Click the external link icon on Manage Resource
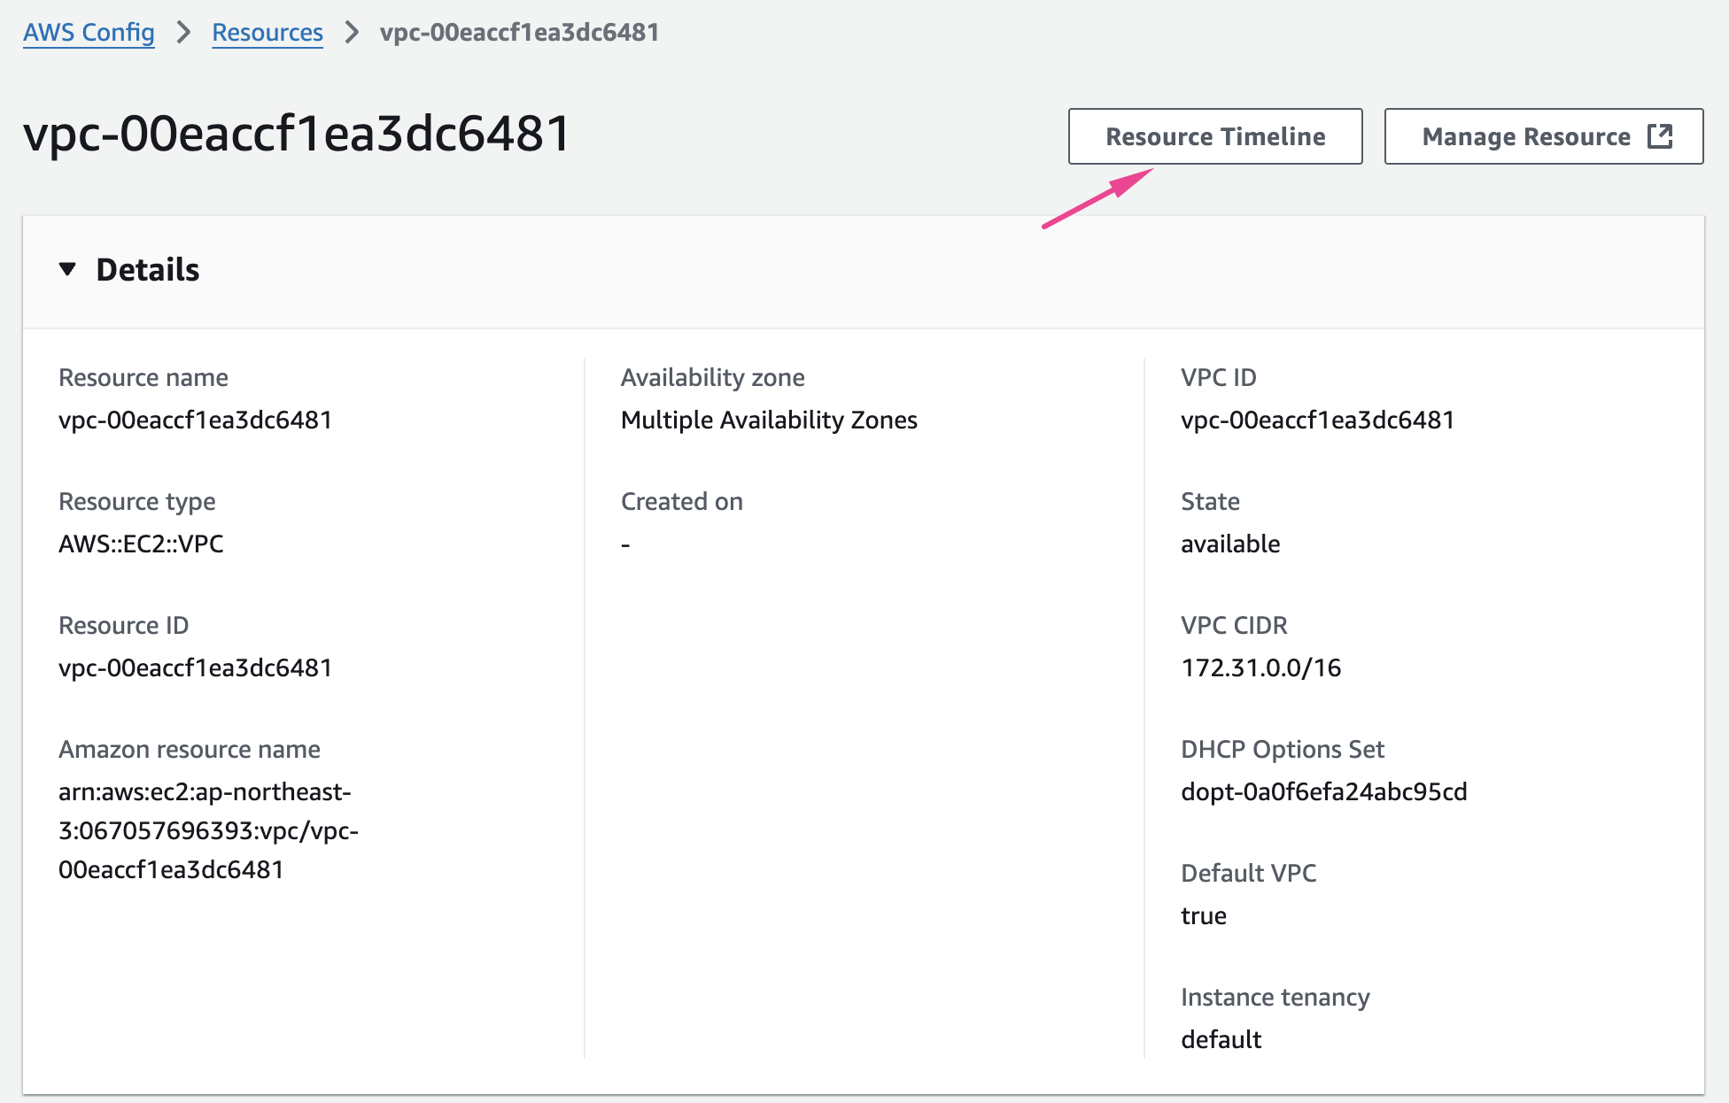The width and height of the screenshot is (1729, 1103). [1659, 136]
